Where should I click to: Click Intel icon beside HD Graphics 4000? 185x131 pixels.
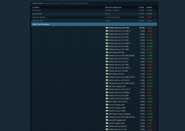[107, 108]
